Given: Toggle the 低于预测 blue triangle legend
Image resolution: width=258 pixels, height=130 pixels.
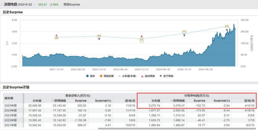Looking at the screenshot, I should click(x=166, y=76).
